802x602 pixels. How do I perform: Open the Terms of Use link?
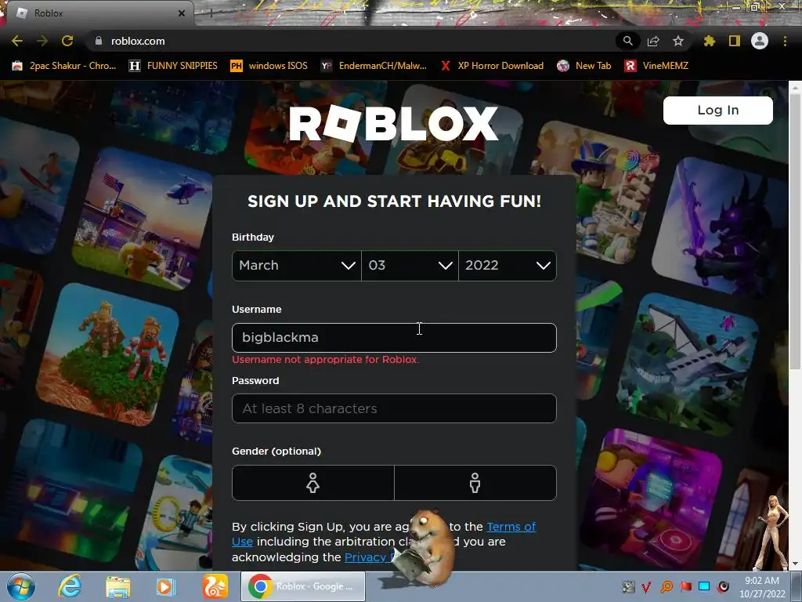point(511,527)
